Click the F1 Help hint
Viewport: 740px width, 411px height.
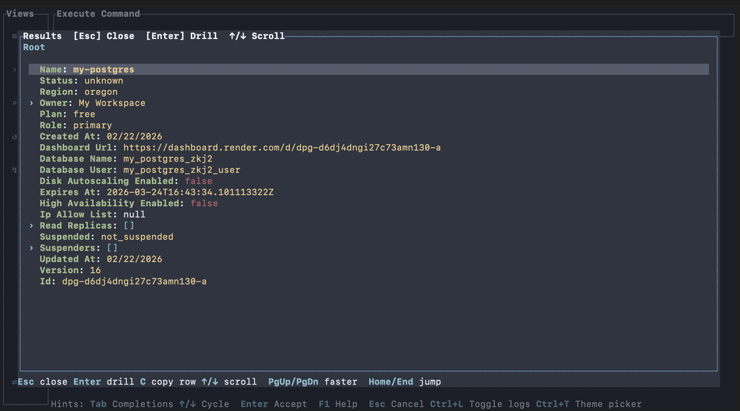(338, 404)
